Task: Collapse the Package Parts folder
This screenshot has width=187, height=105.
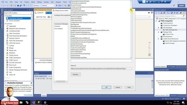Action: coord(158,32)
